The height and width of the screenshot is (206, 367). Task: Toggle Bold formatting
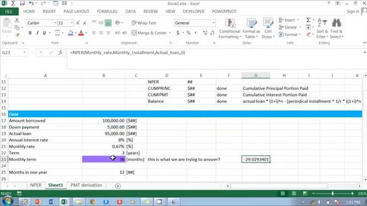[30, 33]
